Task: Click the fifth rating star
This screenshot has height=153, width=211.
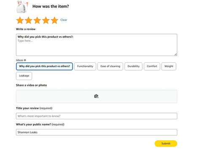Action: pyautogui.click(x=54, y=20)
